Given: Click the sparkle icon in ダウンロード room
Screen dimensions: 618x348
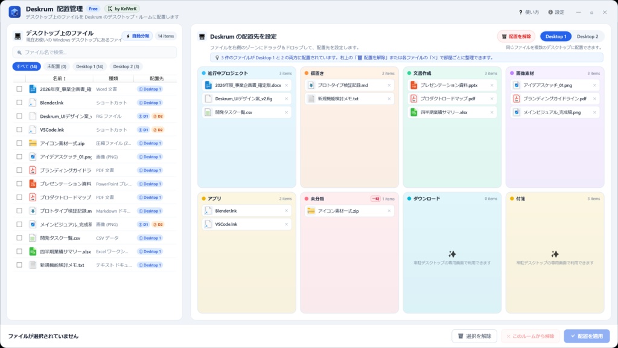Looking at the screenshot, I should (452, 254).
